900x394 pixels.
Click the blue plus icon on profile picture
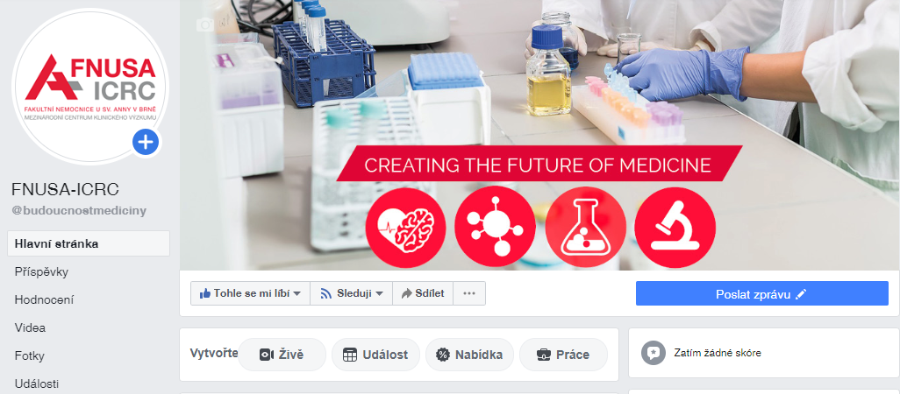(146, 142)
